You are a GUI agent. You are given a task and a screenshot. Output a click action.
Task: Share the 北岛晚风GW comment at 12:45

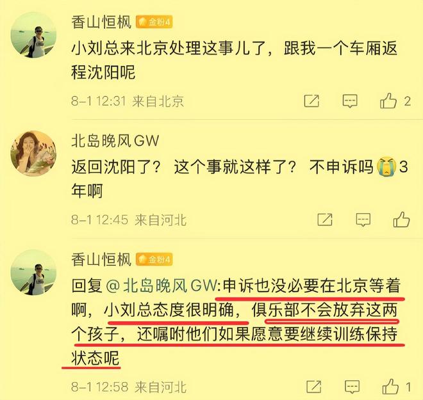[325, 220]
